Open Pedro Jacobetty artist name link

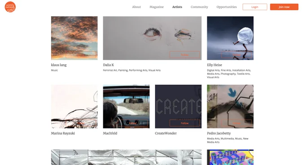219,133
